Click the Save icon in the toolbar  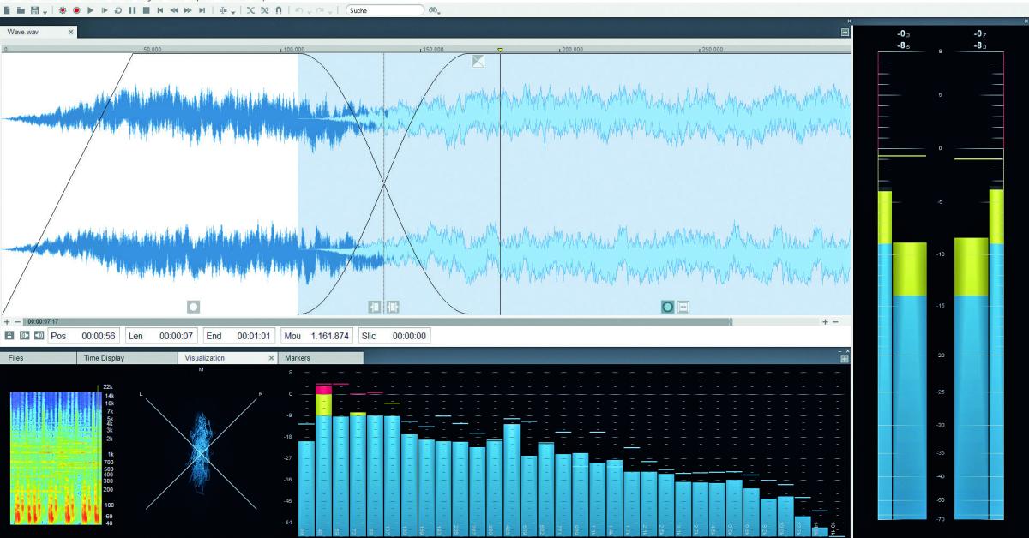click(34, 9)
